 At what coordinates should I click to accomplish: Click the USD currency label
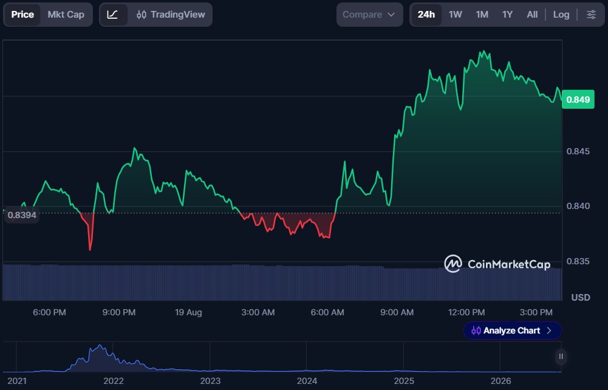click(x=581, y=297)
